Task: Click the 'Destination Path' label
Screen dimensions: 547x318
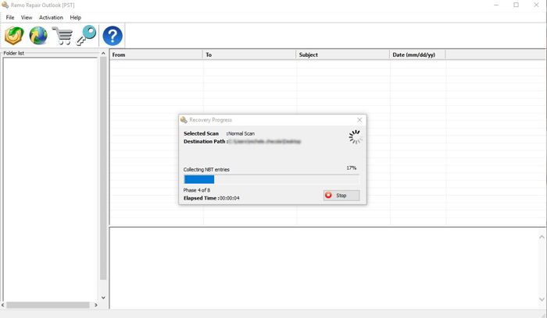Action: (205, 141)
